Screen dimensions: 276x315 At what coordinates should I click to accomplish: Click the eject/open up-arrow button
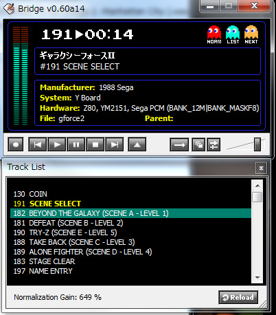tap(137, 144)
